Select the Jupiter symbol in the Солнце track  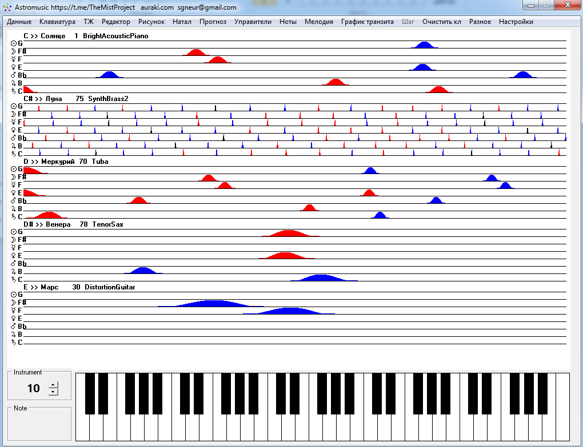(14, 83)
